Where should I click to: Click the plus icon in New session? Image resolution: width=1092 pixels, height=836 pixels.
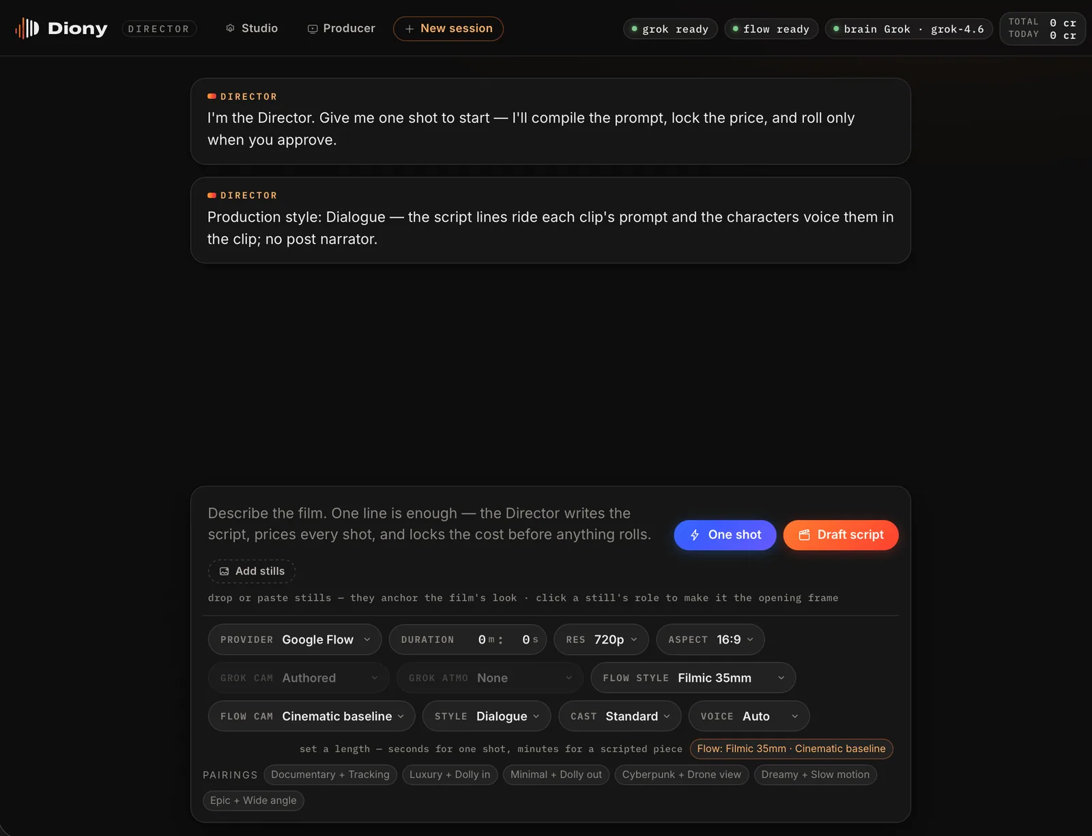409,29
